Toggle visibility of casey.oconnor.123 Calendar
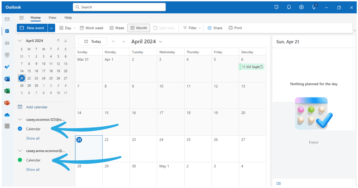 20,129
